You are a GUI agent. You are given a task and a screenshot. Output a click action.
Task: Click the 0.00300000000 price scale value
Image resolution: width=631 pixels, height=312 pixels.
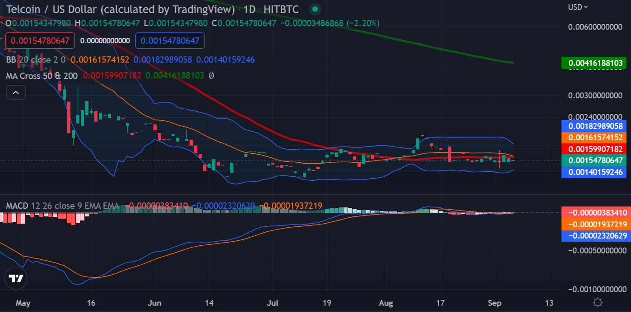tap(596, 96)
